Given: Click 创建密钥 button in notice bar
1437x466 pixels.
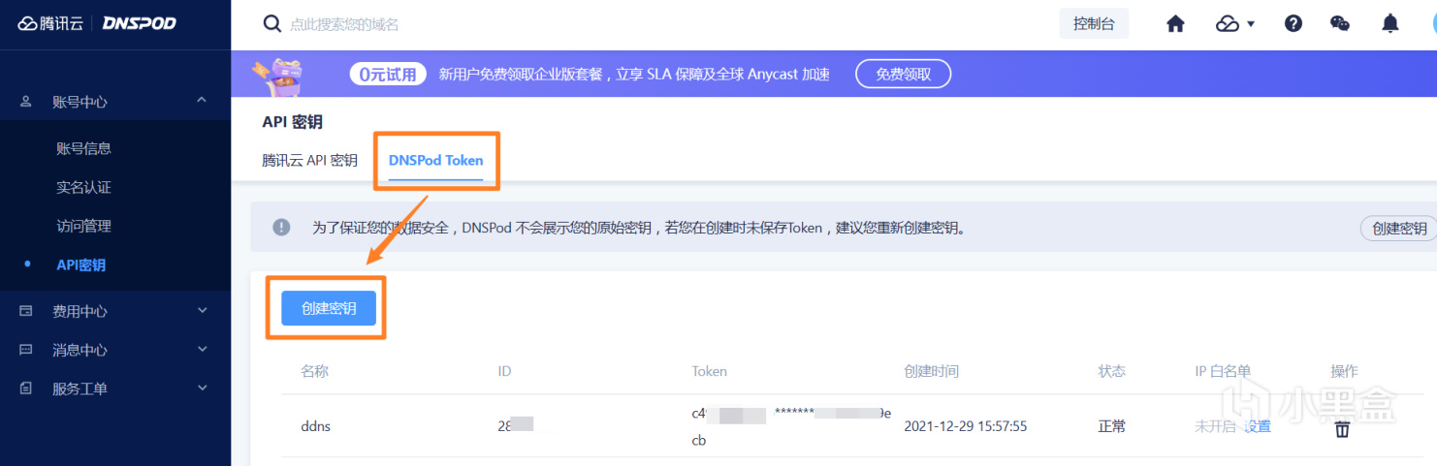Looking at the screenshot, I should click(x=1398, y=228).
